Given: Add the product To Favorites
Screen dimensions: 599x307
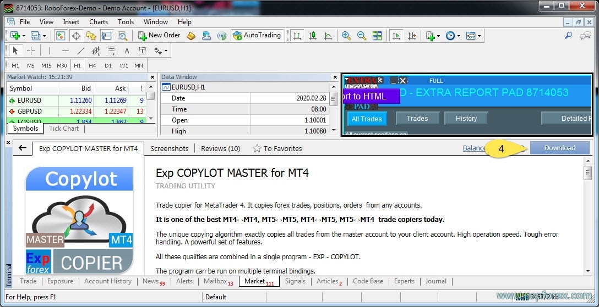Looking at the screenshot, I should pos(277,148).
